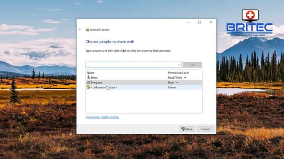
Task: Minimize the Network access window
Action: tap(188, 22)
